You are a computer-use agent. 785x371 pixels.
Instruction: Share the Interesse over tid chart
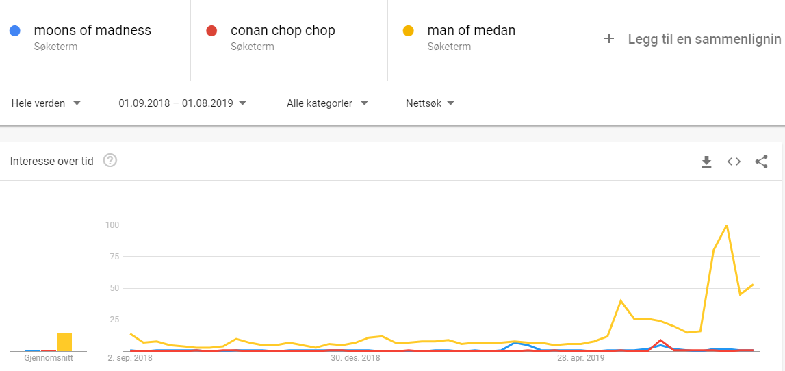762,162
